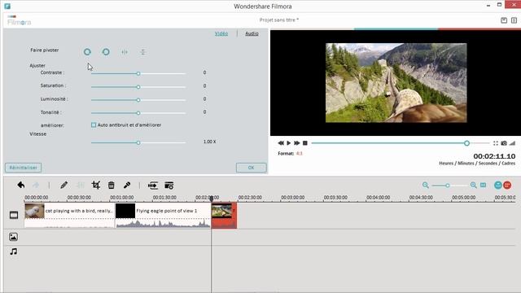Click the red round timeline button

pyautogui.click(x=507, y=185)
